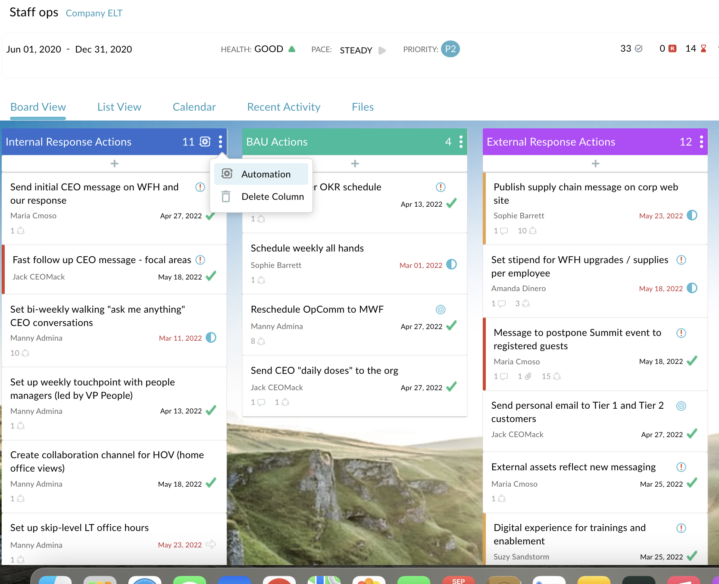The width and height of the screenshot is (719, 584).
Task: Click priority alert icon on Message to postpone Summit card
Action: coord(681,333)
